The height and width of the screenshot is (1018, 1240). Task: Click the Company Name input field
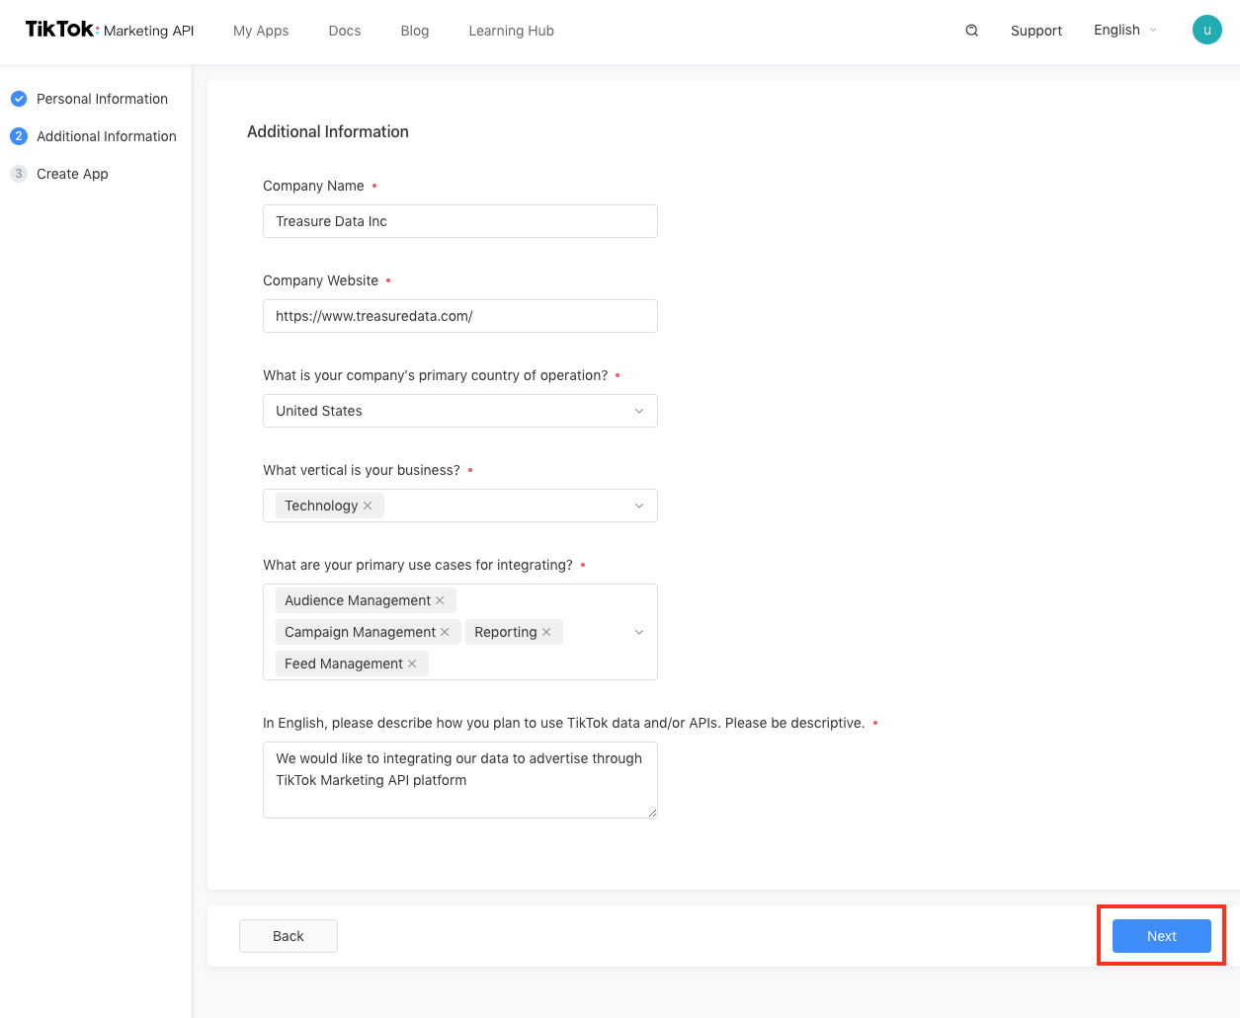pos(459,221)
